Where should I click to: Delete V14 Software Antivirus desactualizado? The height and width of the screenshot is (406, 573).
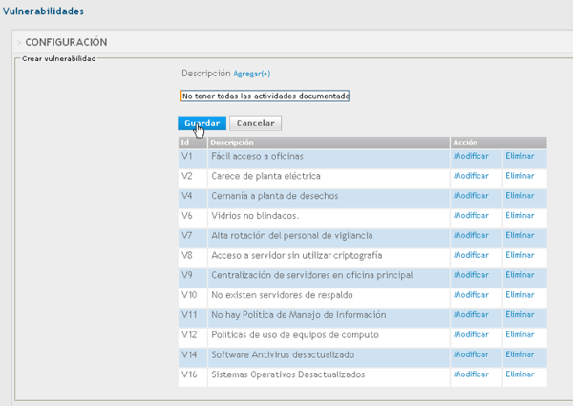point(520,354)
